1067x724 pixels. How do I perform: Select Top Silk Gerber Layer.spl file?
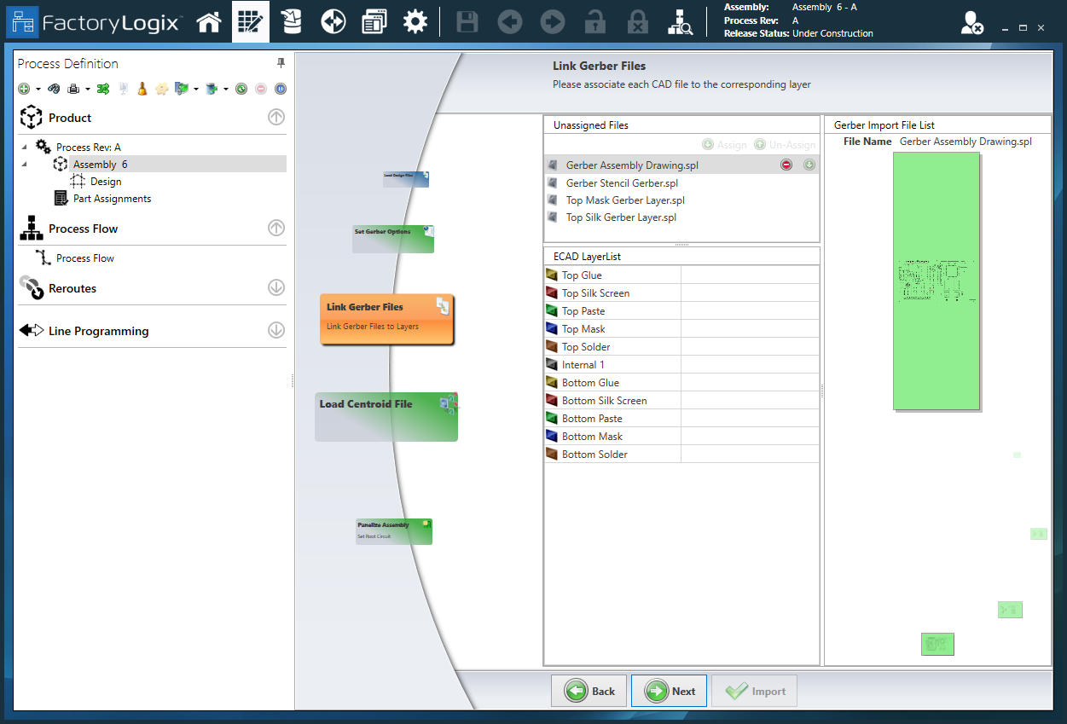(621, 217)
